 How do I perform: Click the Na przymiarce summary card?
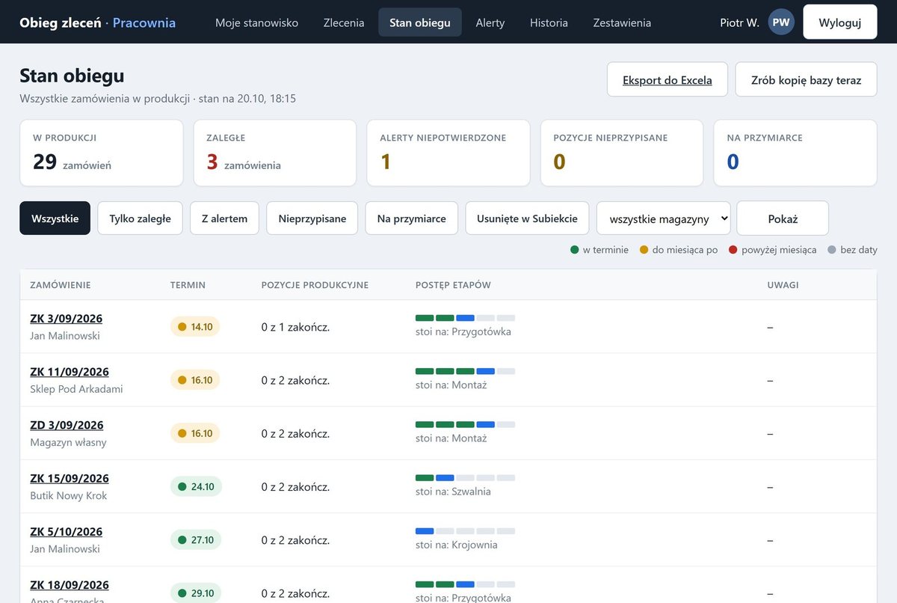pos(795,153)
